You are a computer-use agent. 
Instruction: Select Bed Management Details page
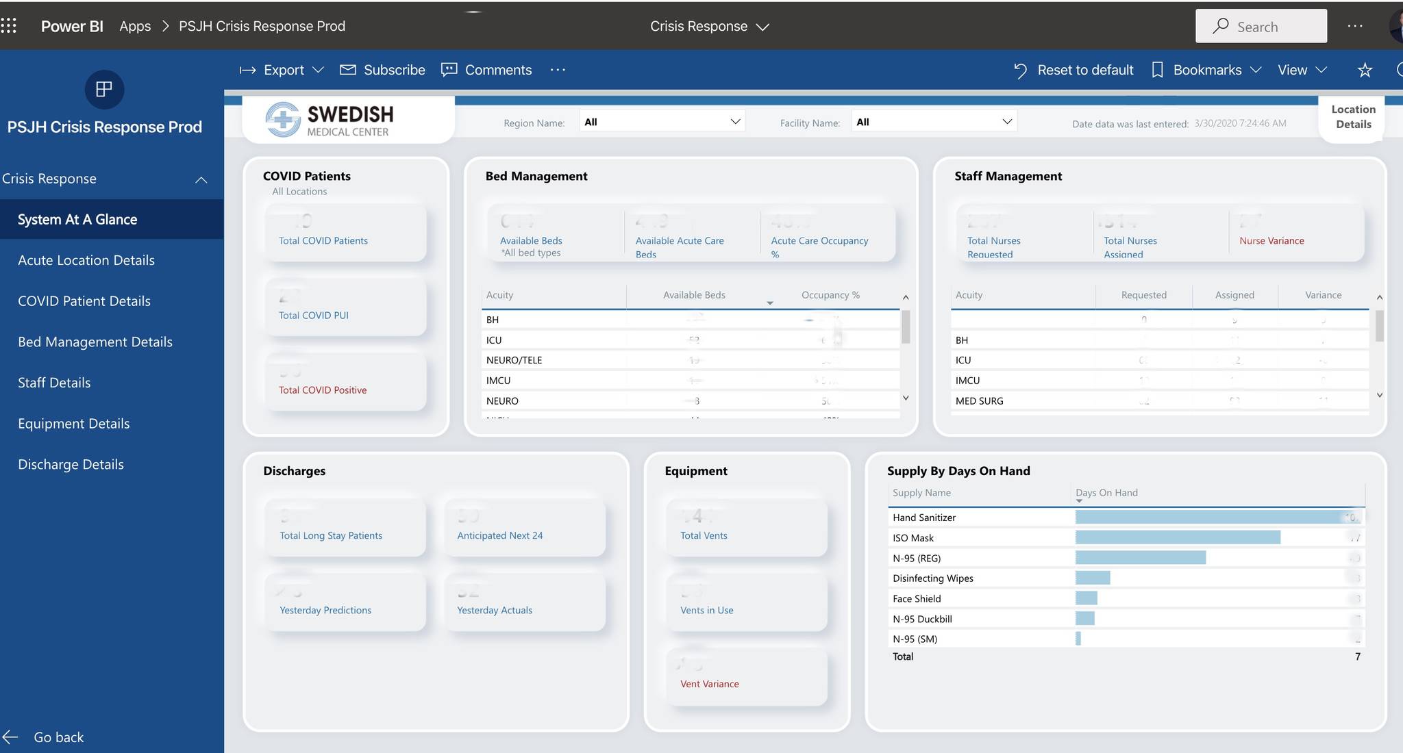(95, 342)
